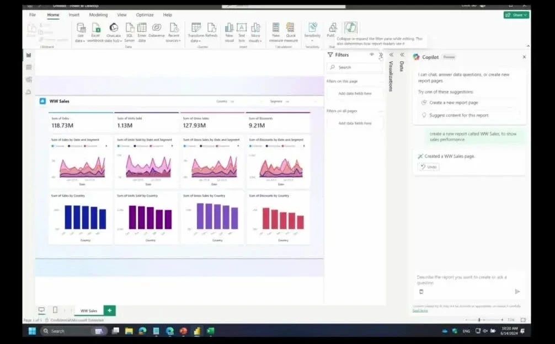Open File Explorer from taskbar
This screenshot has width=555, height=344.
tap(129, 331)
